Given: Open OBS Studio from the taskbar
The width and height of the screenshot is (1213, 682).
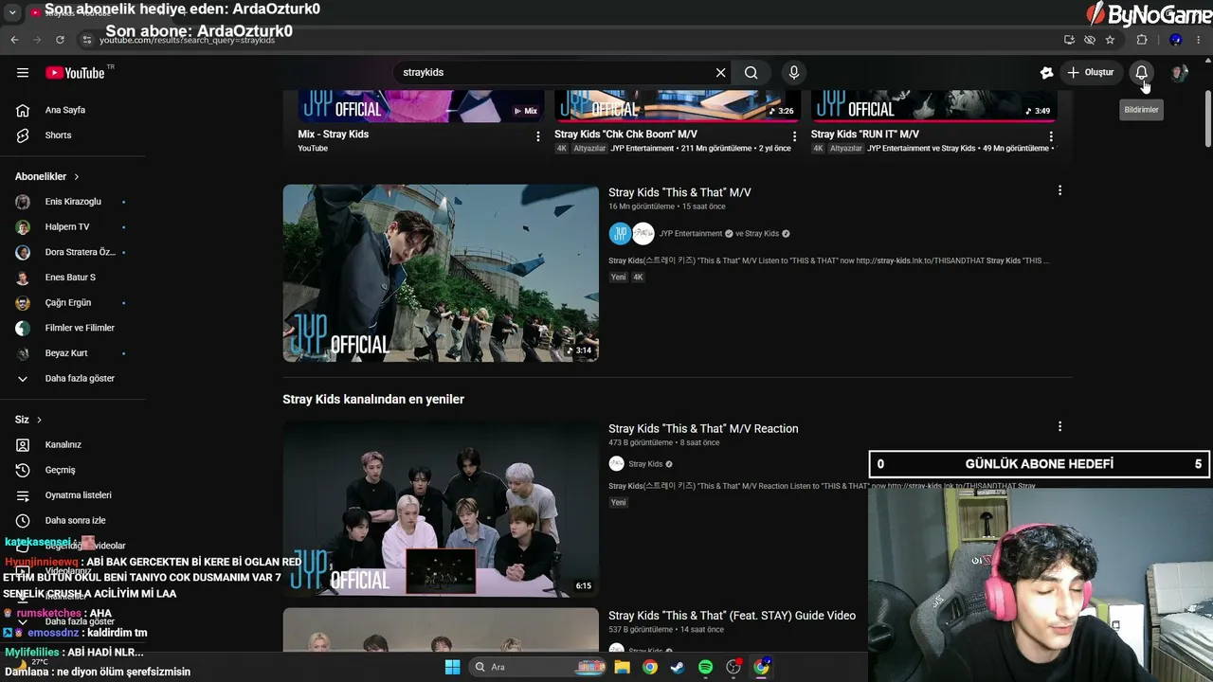Looking at the screenshot, I should click(x=733, y=667).
